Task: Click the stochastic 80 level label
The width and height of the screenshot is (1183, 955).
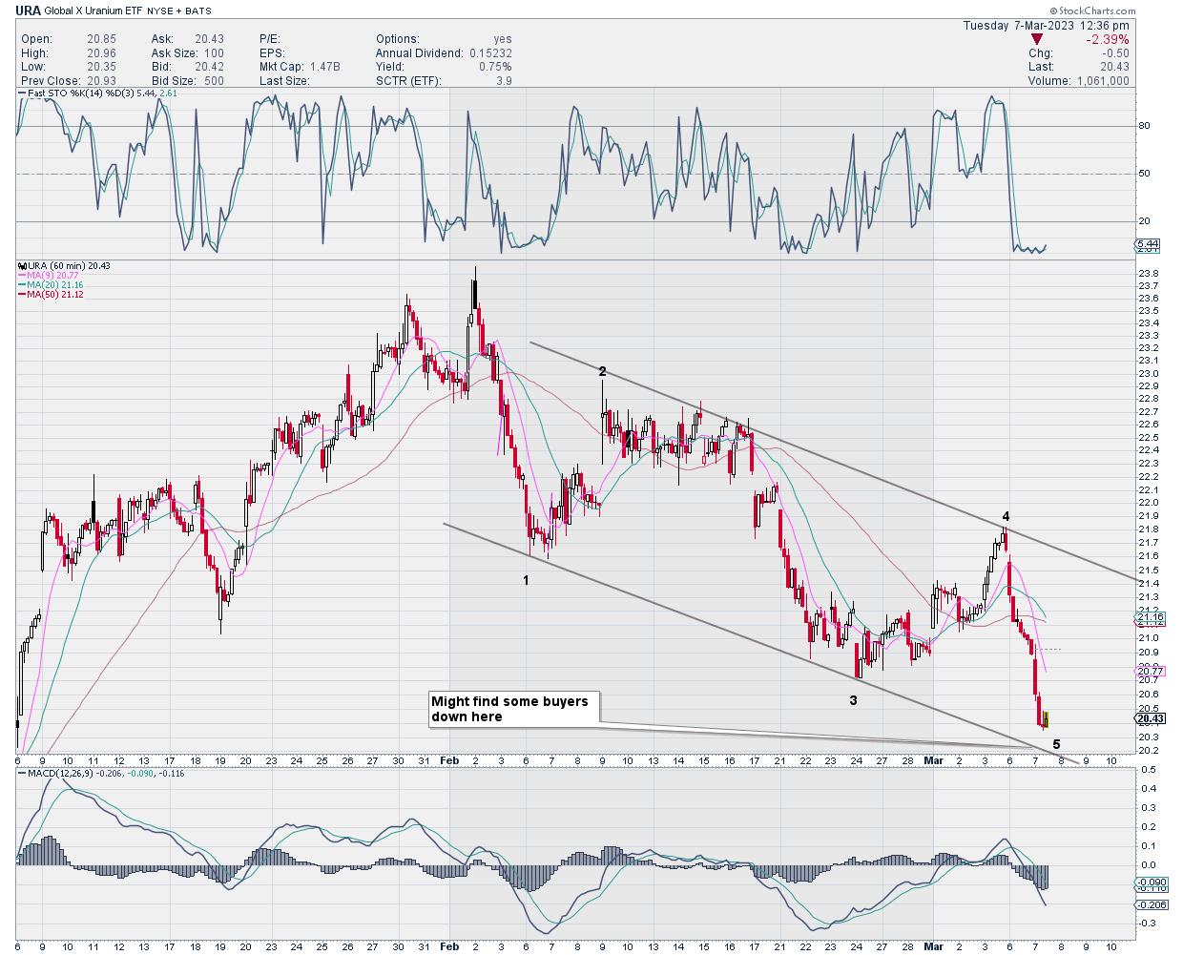Action: (1144, 126)
